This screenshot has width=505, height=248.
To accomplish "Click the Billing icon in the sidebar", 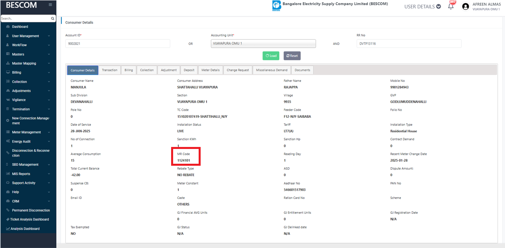I will [8, 73].
